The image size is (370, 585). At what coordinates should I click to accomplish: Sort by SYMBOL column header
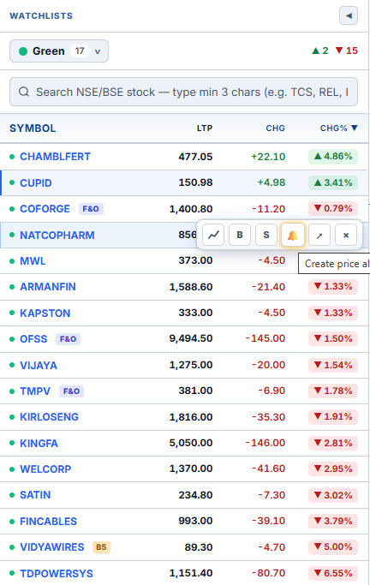pos(33,128)
